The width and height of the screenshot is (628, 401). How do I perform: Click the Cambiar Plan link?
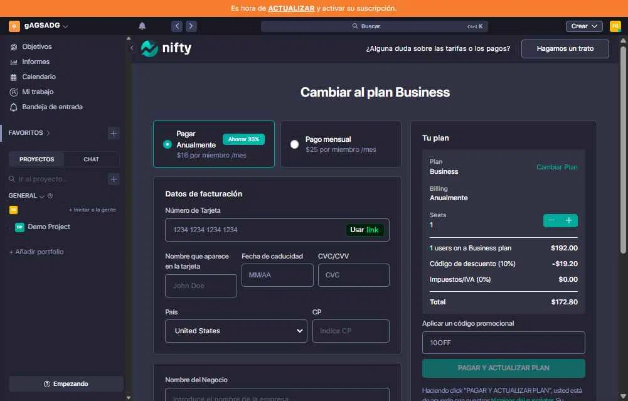tap(556, 167)
